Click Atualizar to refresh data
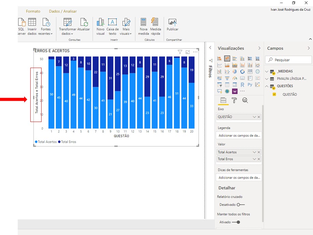Screen dimensions: 313x235 (84, 25)
